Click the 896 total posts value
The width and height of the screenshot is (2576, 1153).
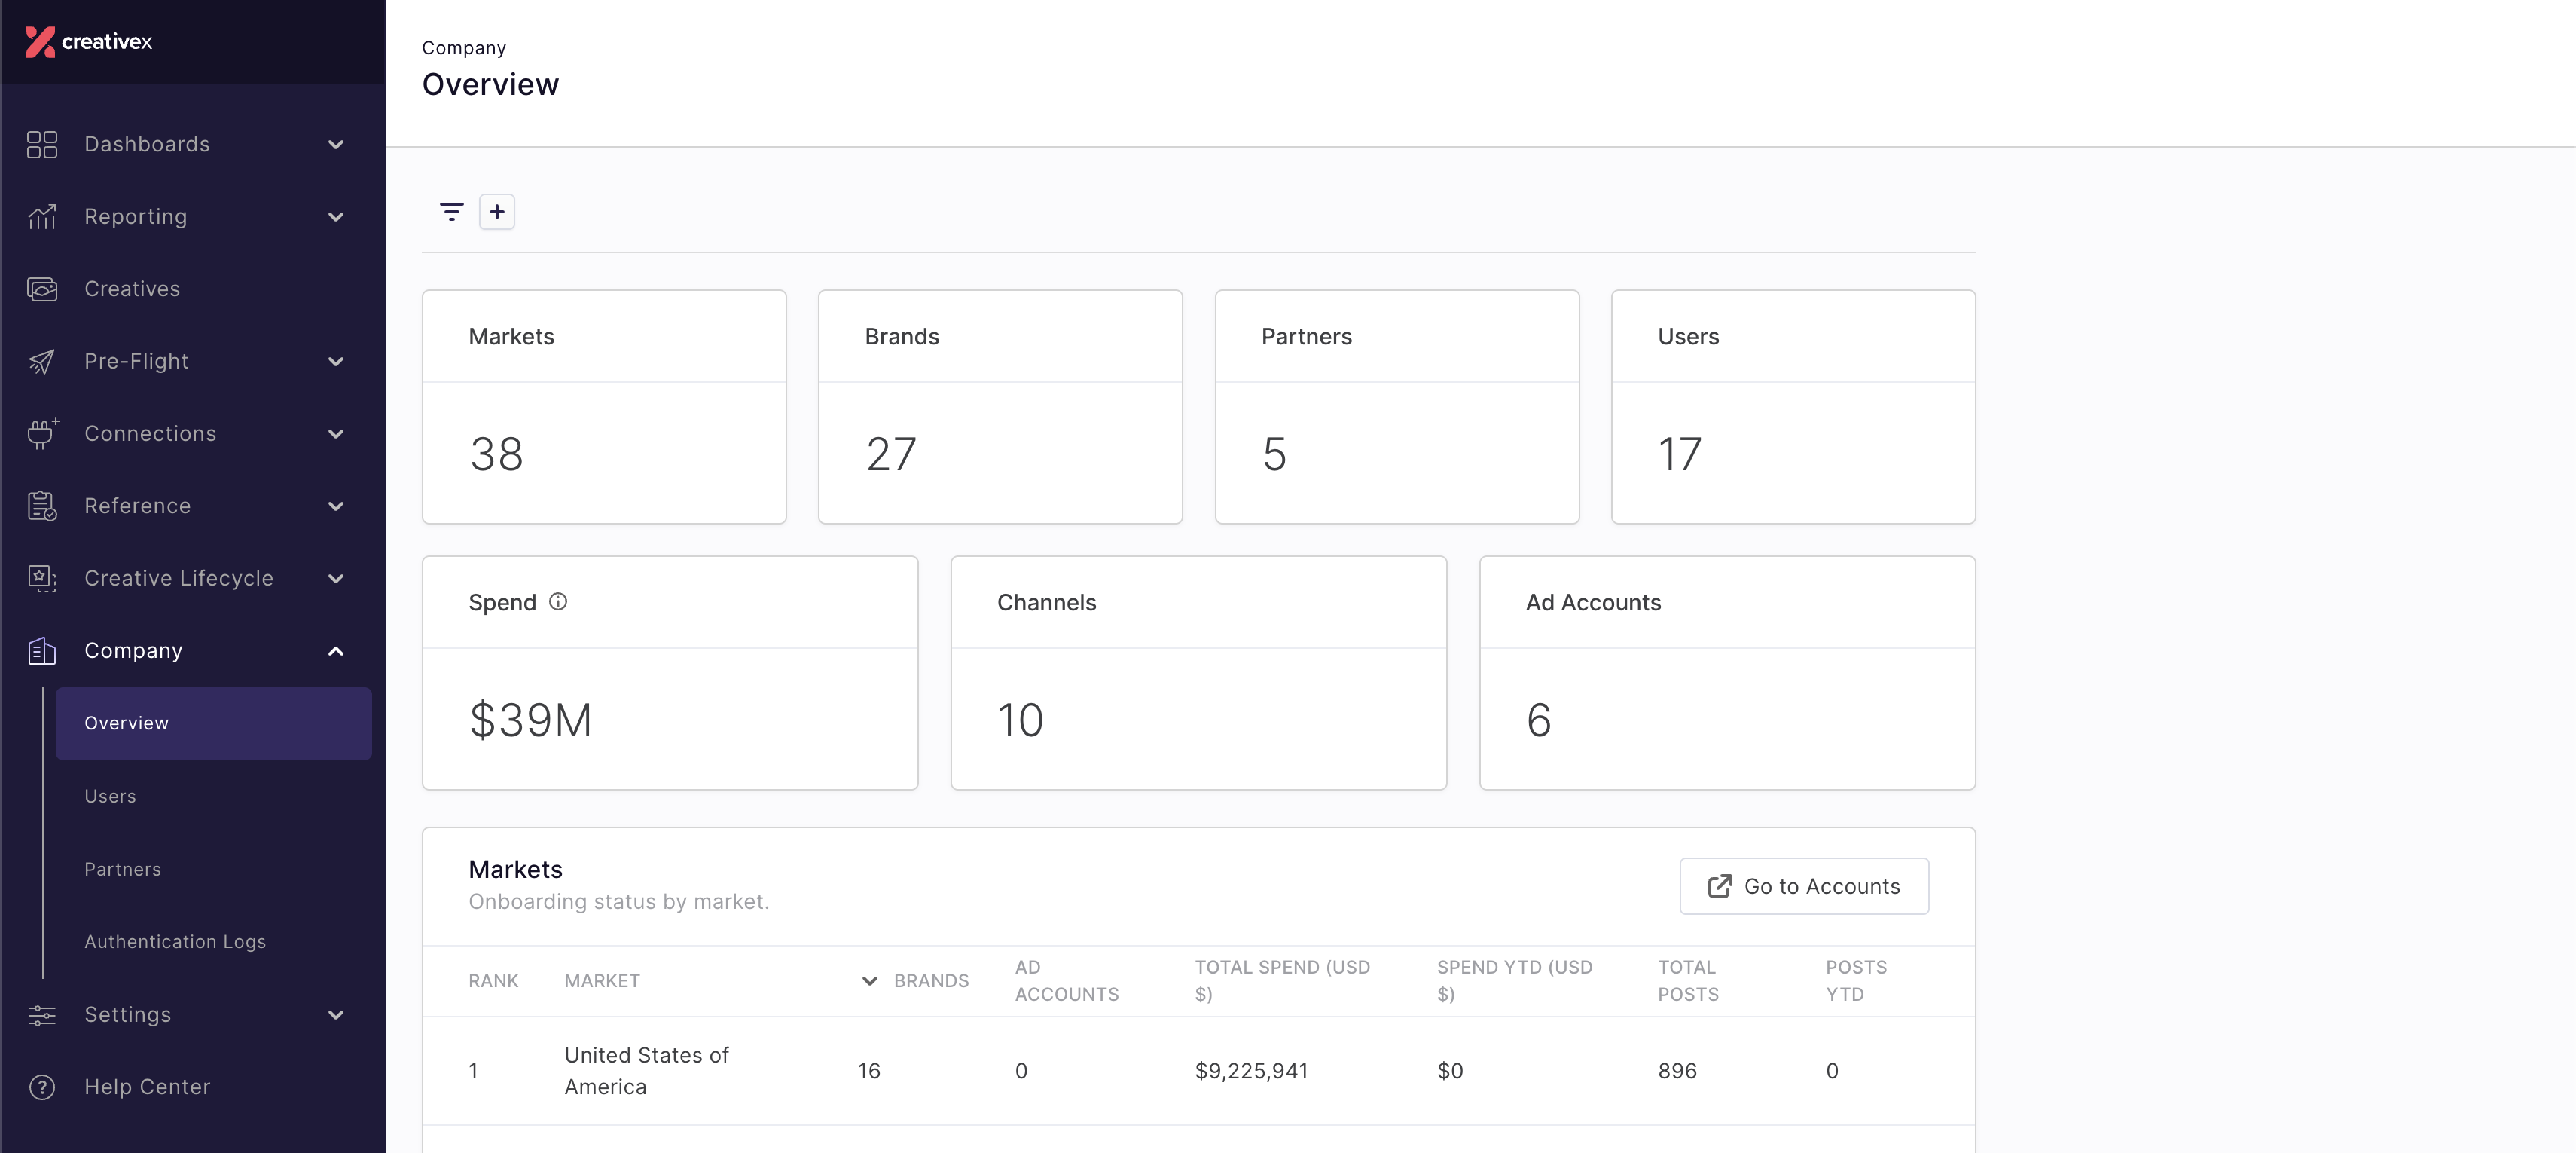(x=1677, y=1071)
